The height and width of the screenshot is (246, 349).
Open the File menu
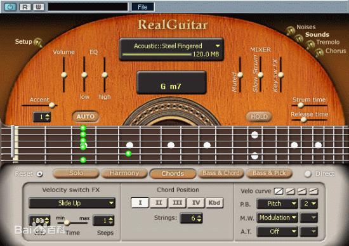143,7
